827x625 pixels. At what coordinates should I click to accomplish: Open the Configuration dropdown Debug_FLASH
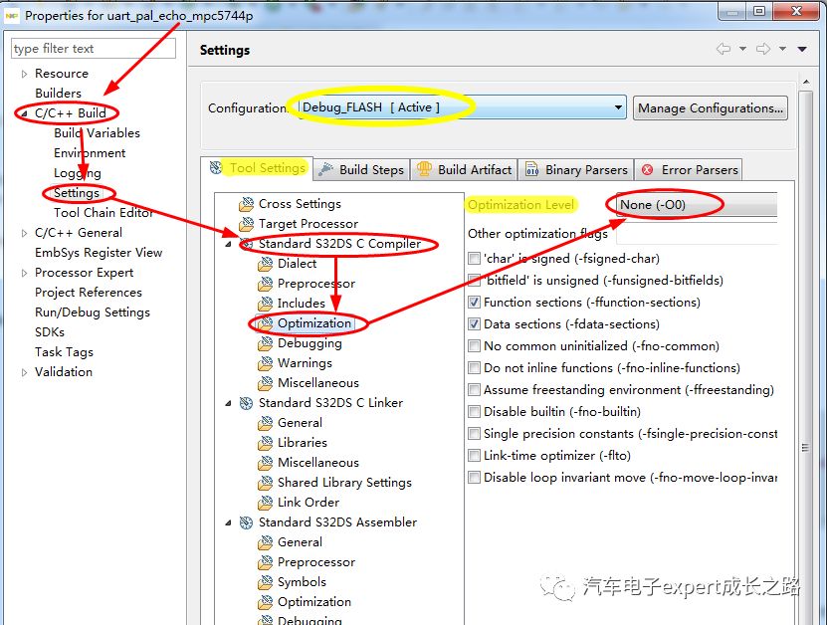click(462, 107)
